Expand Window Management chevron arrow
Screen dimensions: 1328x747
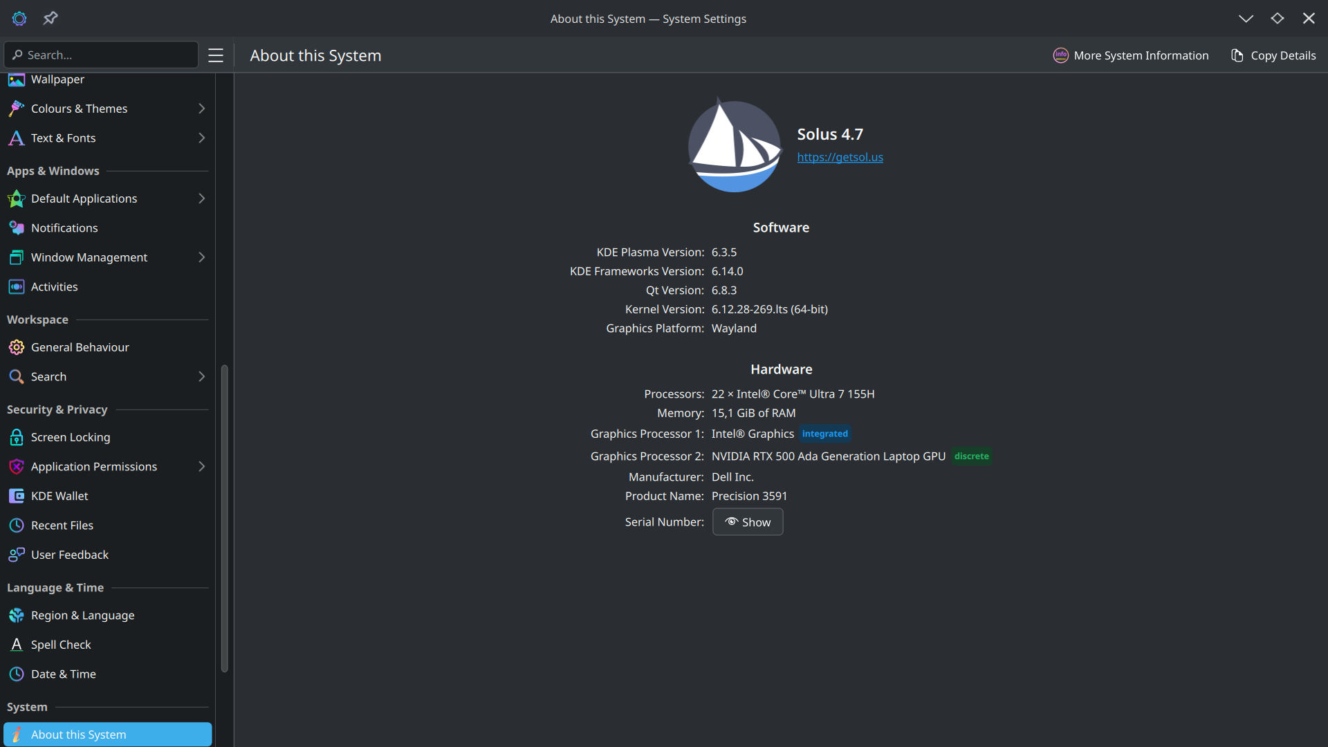point(201,257)
